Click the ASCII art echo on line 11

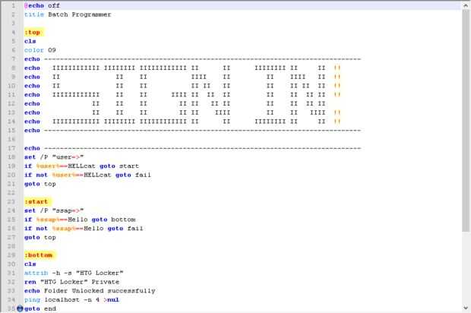click(182, 95)
